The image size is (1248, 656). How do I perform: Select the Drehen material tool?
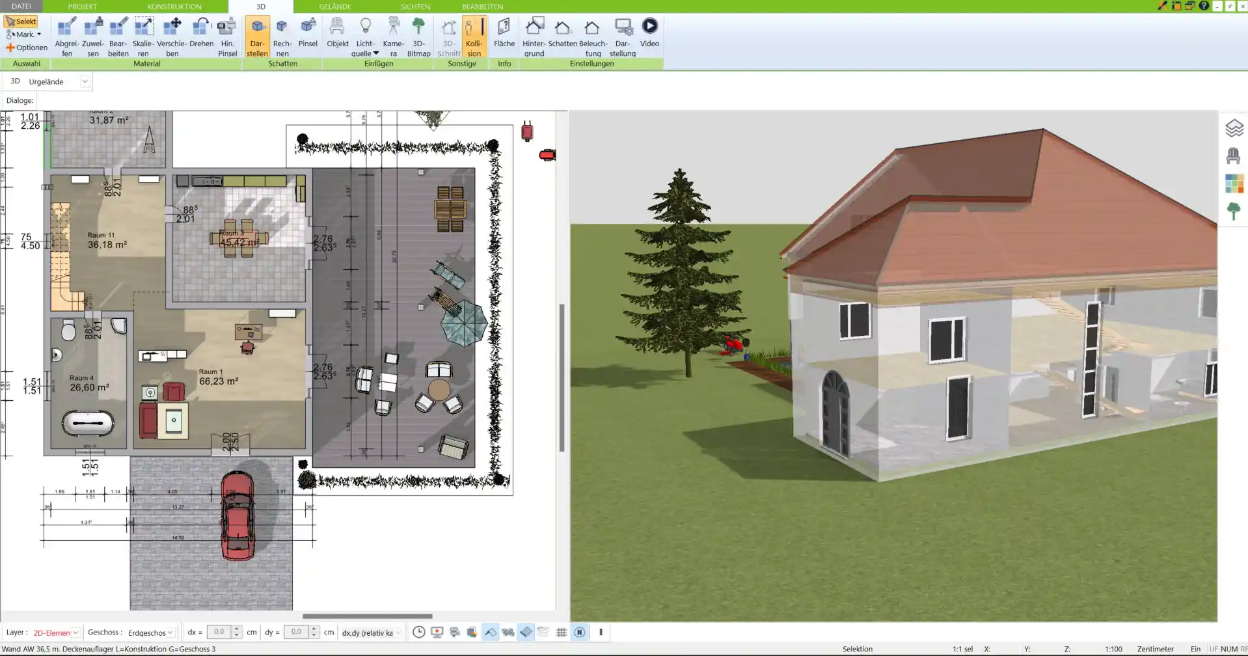201,33
